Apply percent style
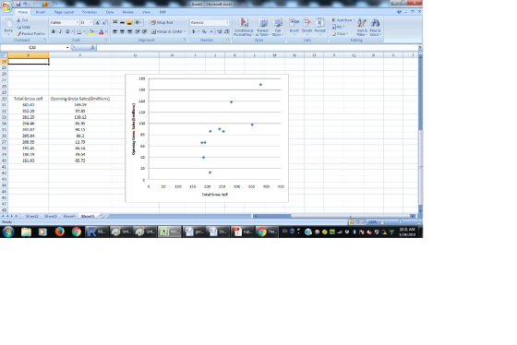Image resolution: width=517 pixels, height=345 pixels. [x=204, y=31]
